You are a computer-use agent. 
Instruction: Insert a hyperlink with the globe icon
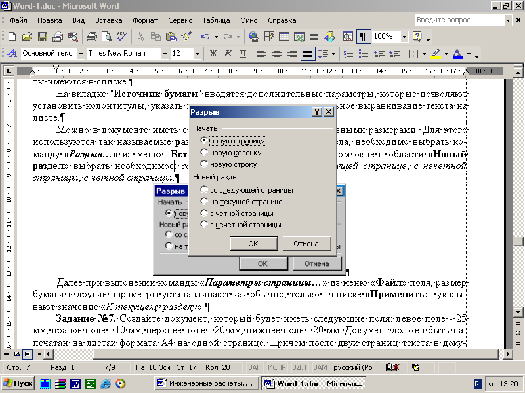pyautogui.click(x=254, y=37)
